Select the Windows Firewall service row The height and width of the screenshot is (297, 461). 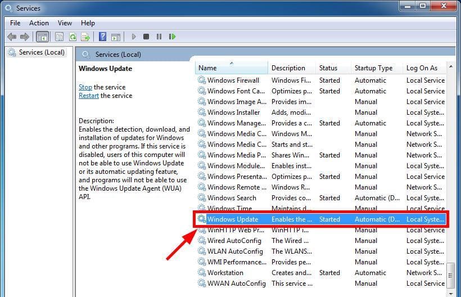tap(233, 80)
